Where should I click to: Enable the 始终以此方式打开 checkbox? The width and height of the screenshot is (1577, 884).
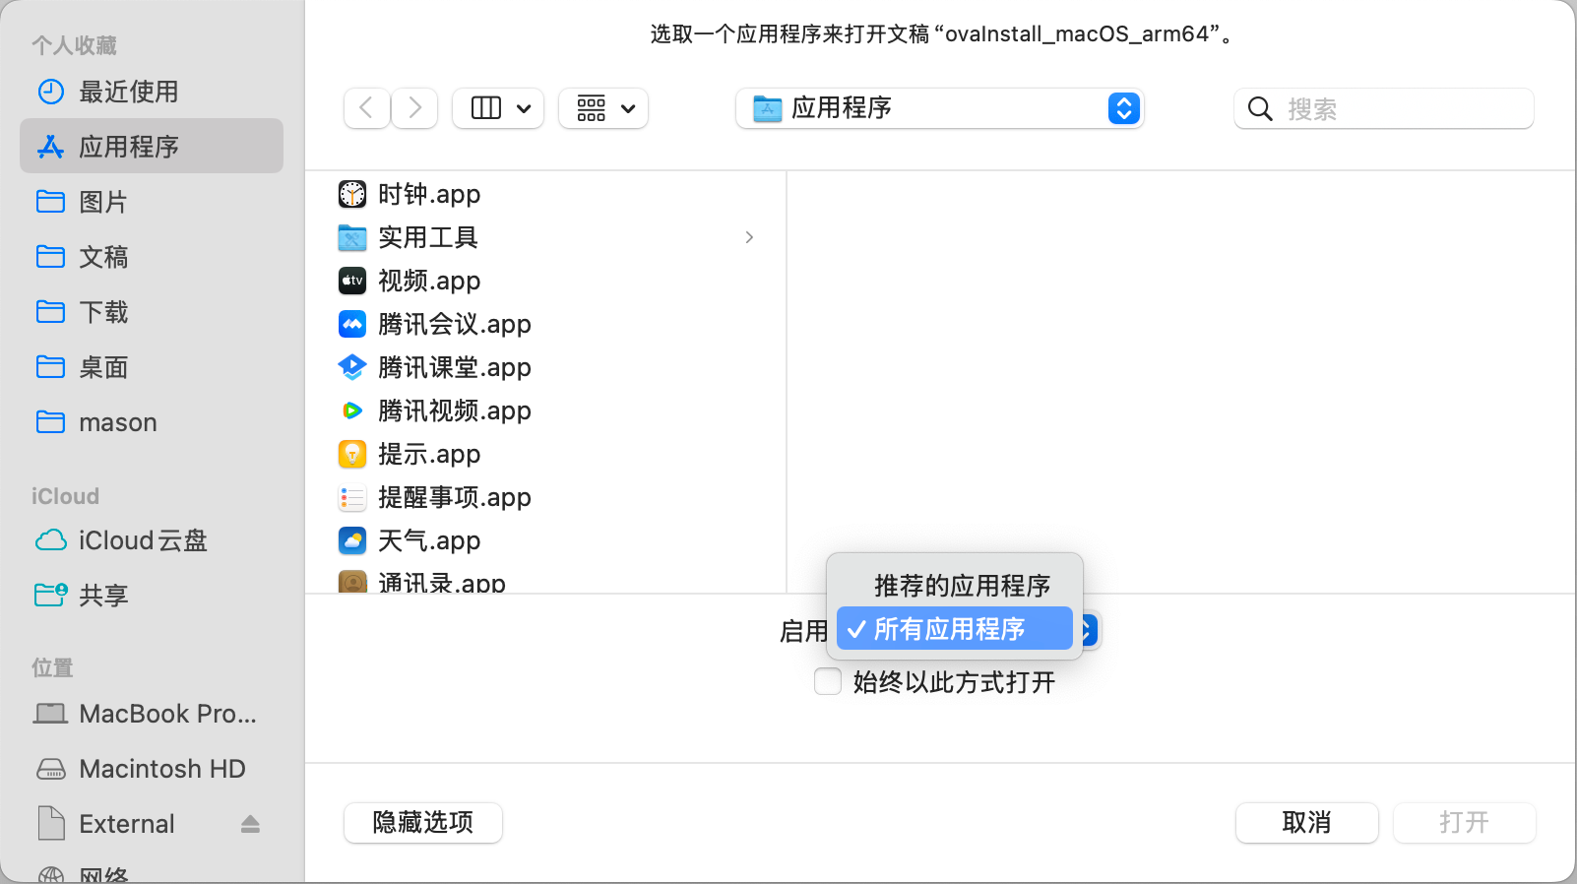coord(828,681)
